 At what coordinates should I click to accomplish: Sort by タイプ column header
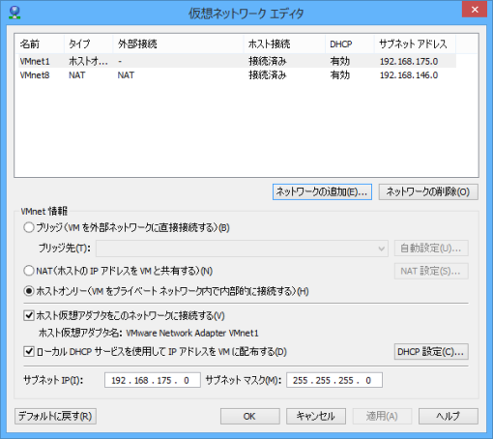point(89,44)
